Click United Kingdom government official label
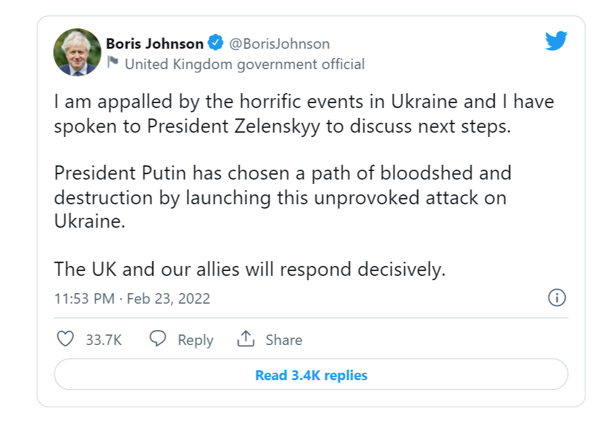 click(244, 64)
